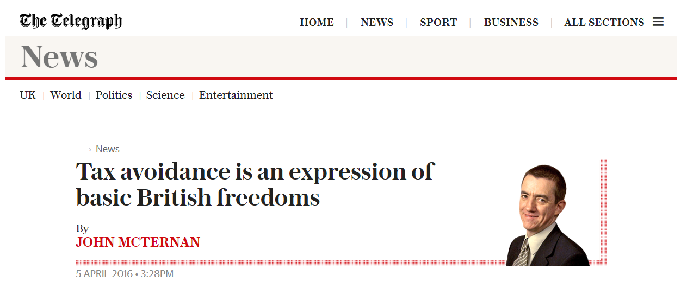Image resolution: width=687 pixels, height=288 pixels.
Task: Open the BUSINESS section from top nav
Action: coord(511,23)
